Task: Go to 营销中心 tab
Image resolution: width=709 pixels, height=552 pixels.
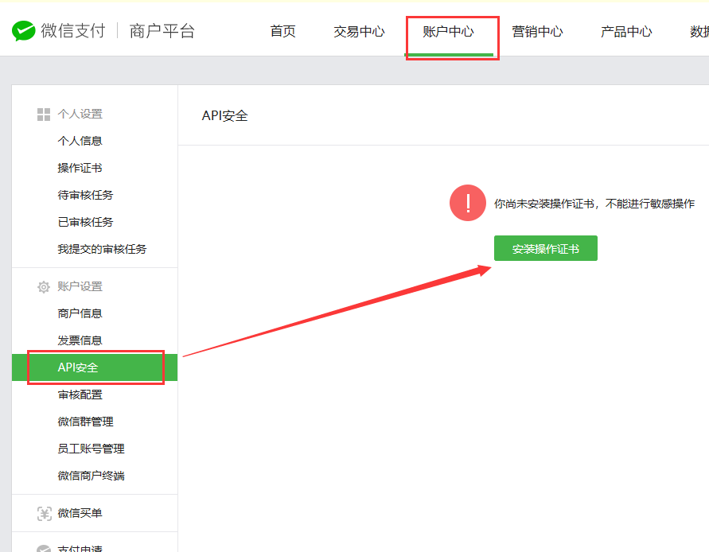Action: point(537,32)
